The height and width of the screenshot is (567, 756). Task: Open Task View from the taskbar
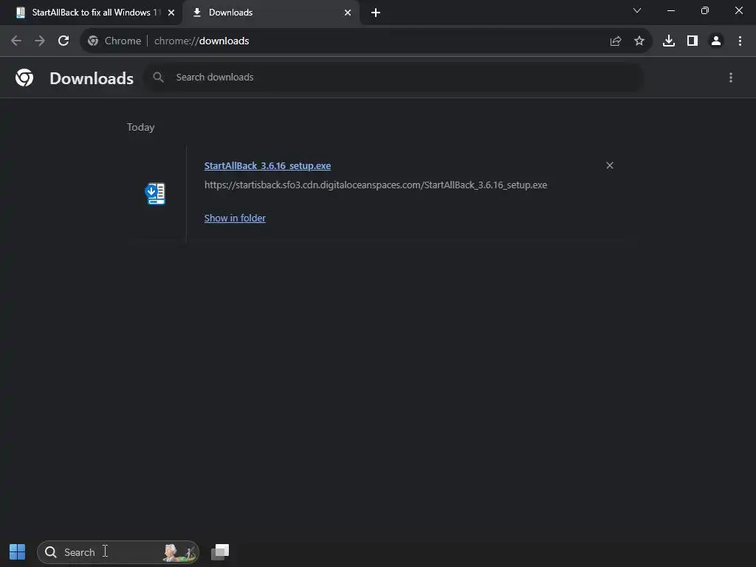[220, 552]
